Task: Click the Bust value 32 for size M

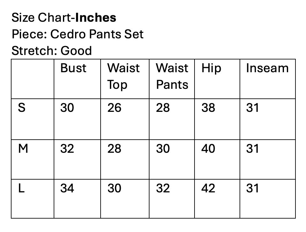Action: coord(67,149)
